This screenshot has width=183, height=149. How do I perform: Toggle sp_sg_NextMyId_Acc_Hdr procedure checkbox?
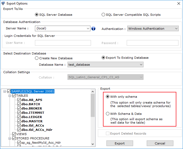point(19,142)
